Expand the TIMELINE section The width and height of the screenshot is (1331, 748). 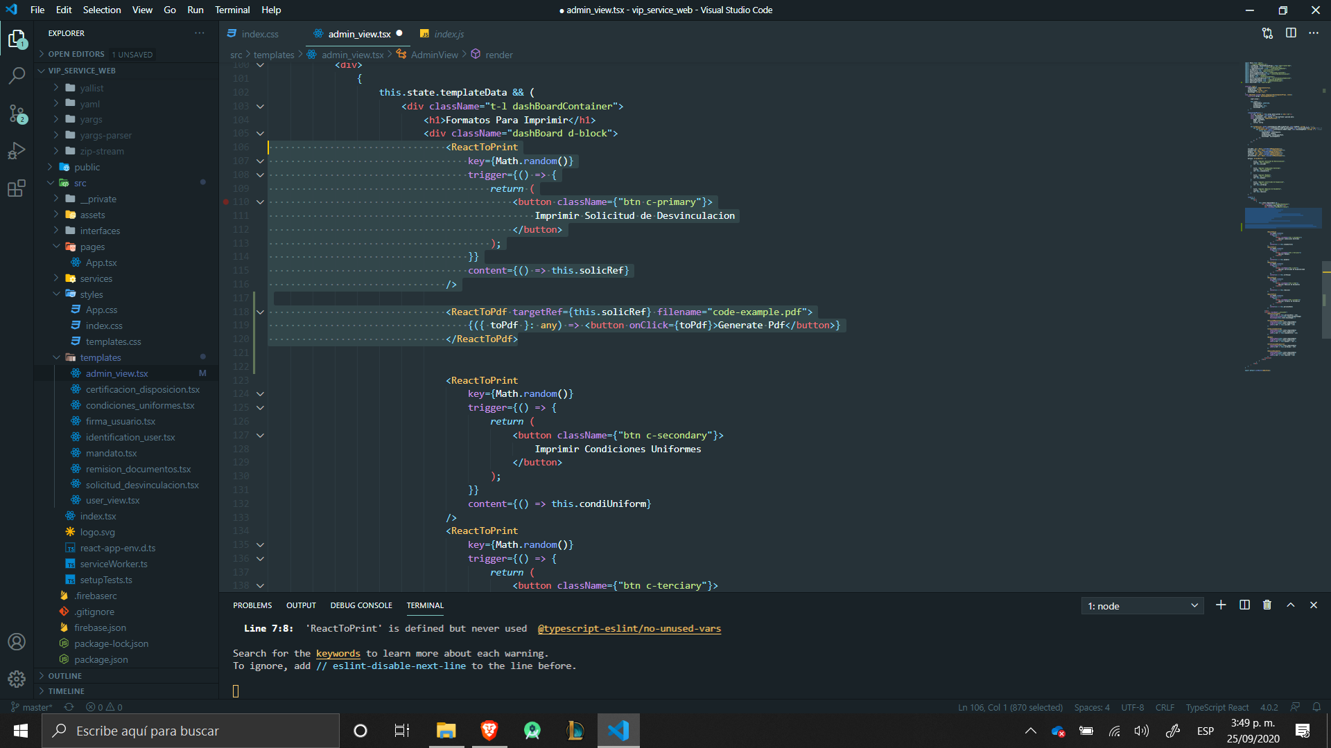[68, 691]
